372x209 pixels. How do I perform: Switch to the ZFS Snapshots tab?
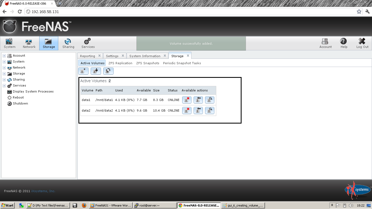pyautogui.click(x=147, y=63)
